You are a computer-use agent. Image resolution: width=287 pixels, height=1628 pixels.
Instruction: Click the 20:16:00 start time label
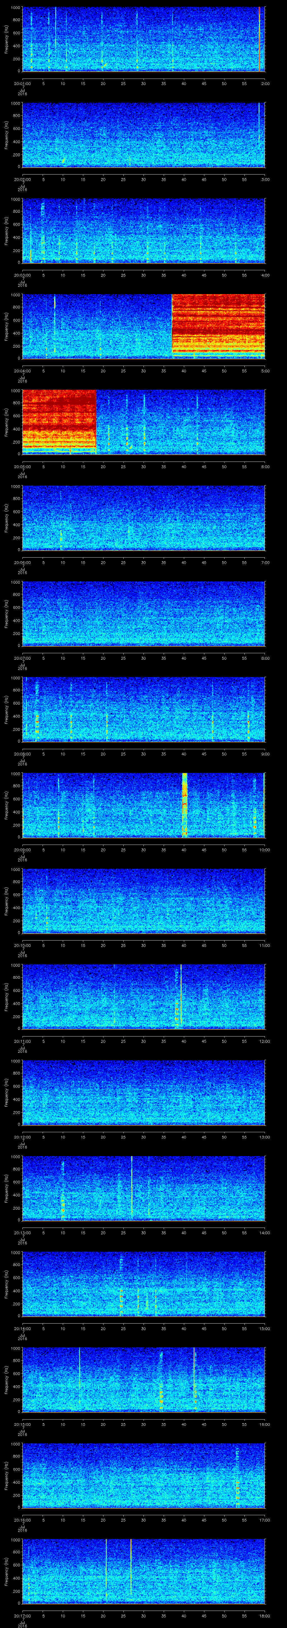22,1519
